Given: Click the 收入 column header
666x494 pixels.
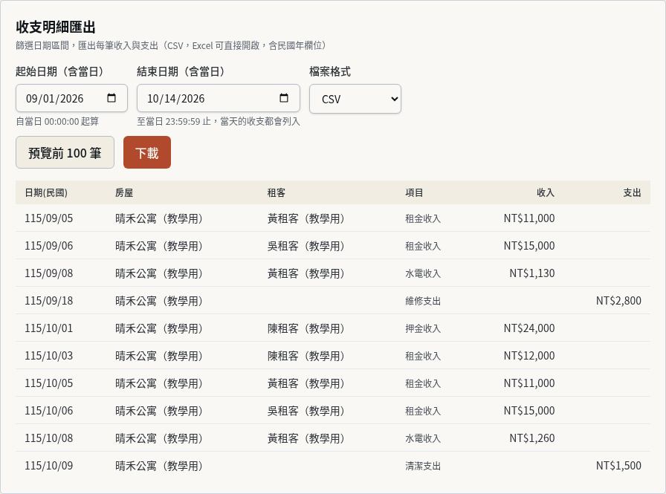Looking at the screenshot, I should tap(546, 192).
